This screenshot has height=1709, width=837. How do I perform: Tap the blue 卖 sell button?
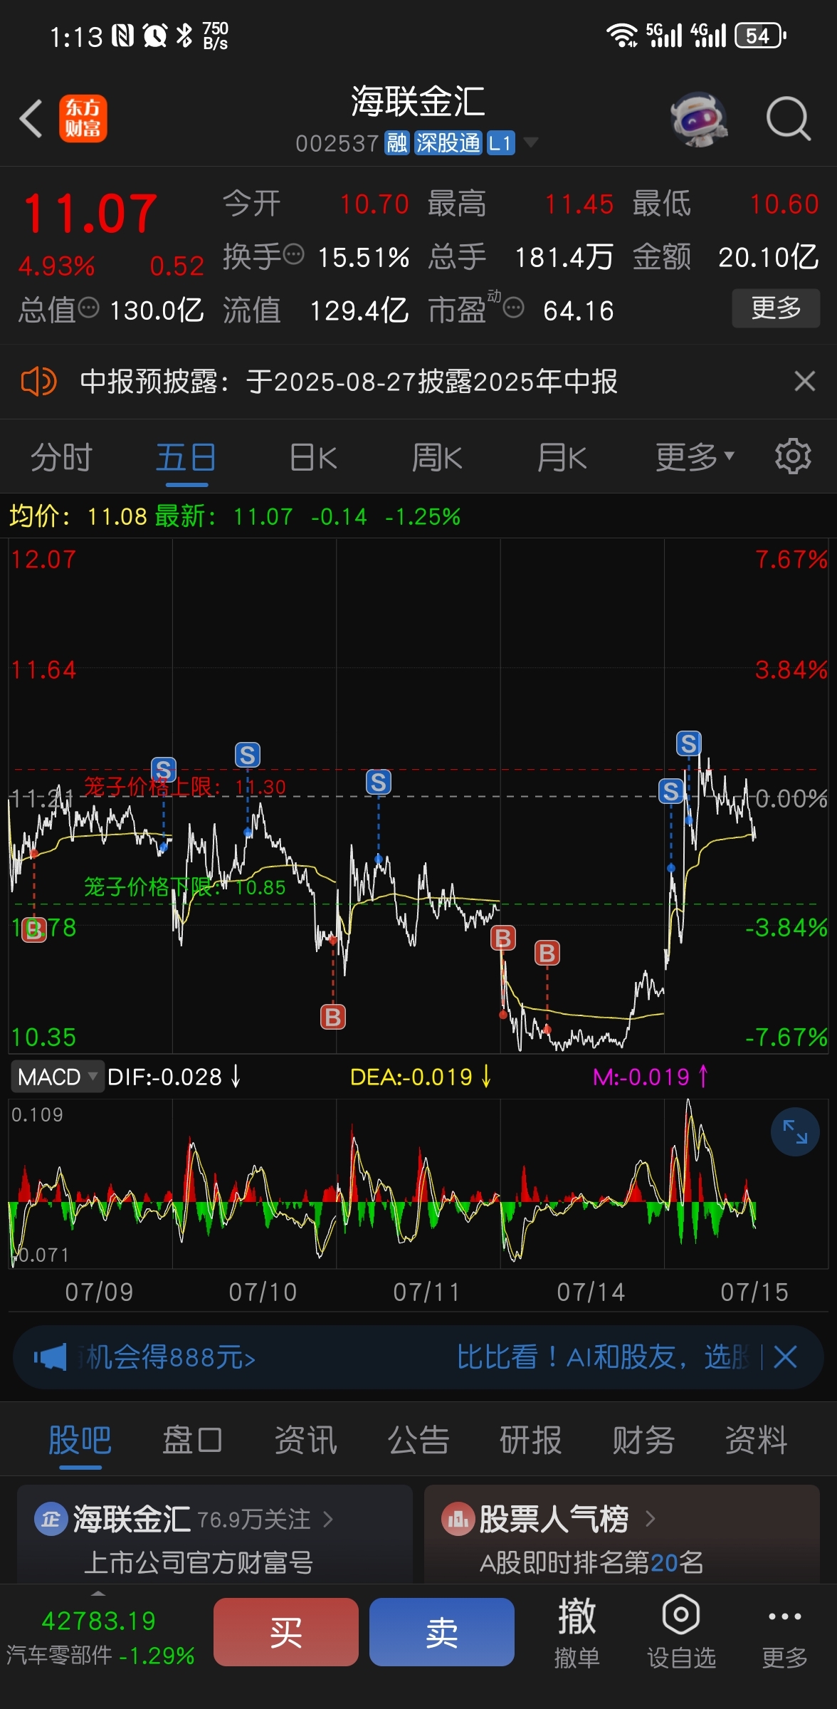(x=442, y=1631)
